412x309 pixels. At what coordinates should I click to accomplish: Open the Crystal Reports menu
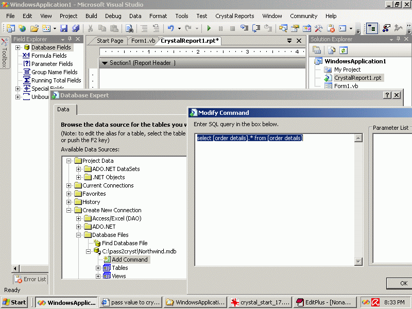pyautogui.click(x=235, y=16)
